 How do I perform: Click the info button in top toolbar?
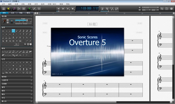171,9
